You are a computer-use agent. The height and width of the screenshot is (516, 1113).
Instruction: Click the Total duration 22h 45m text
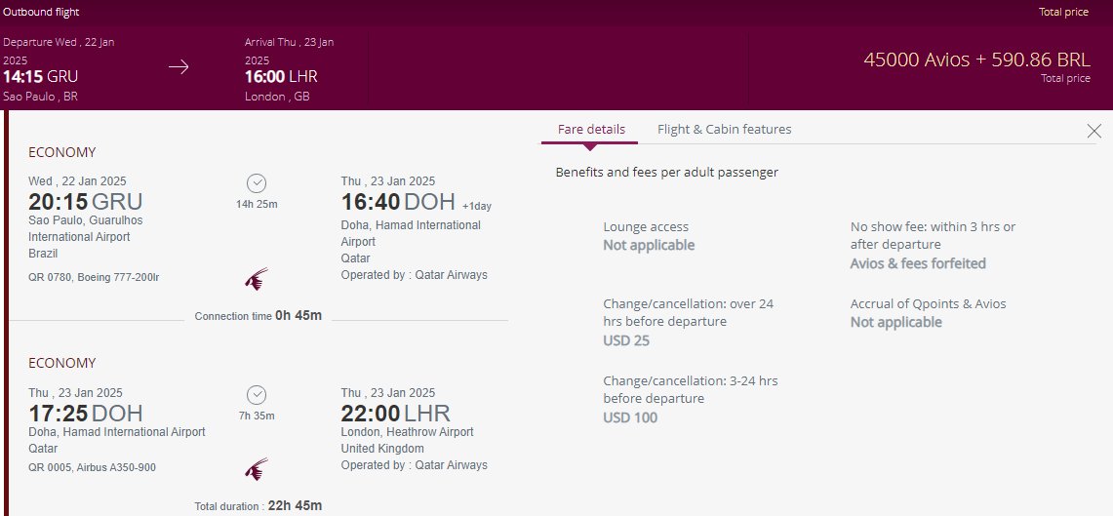[258, 506]
